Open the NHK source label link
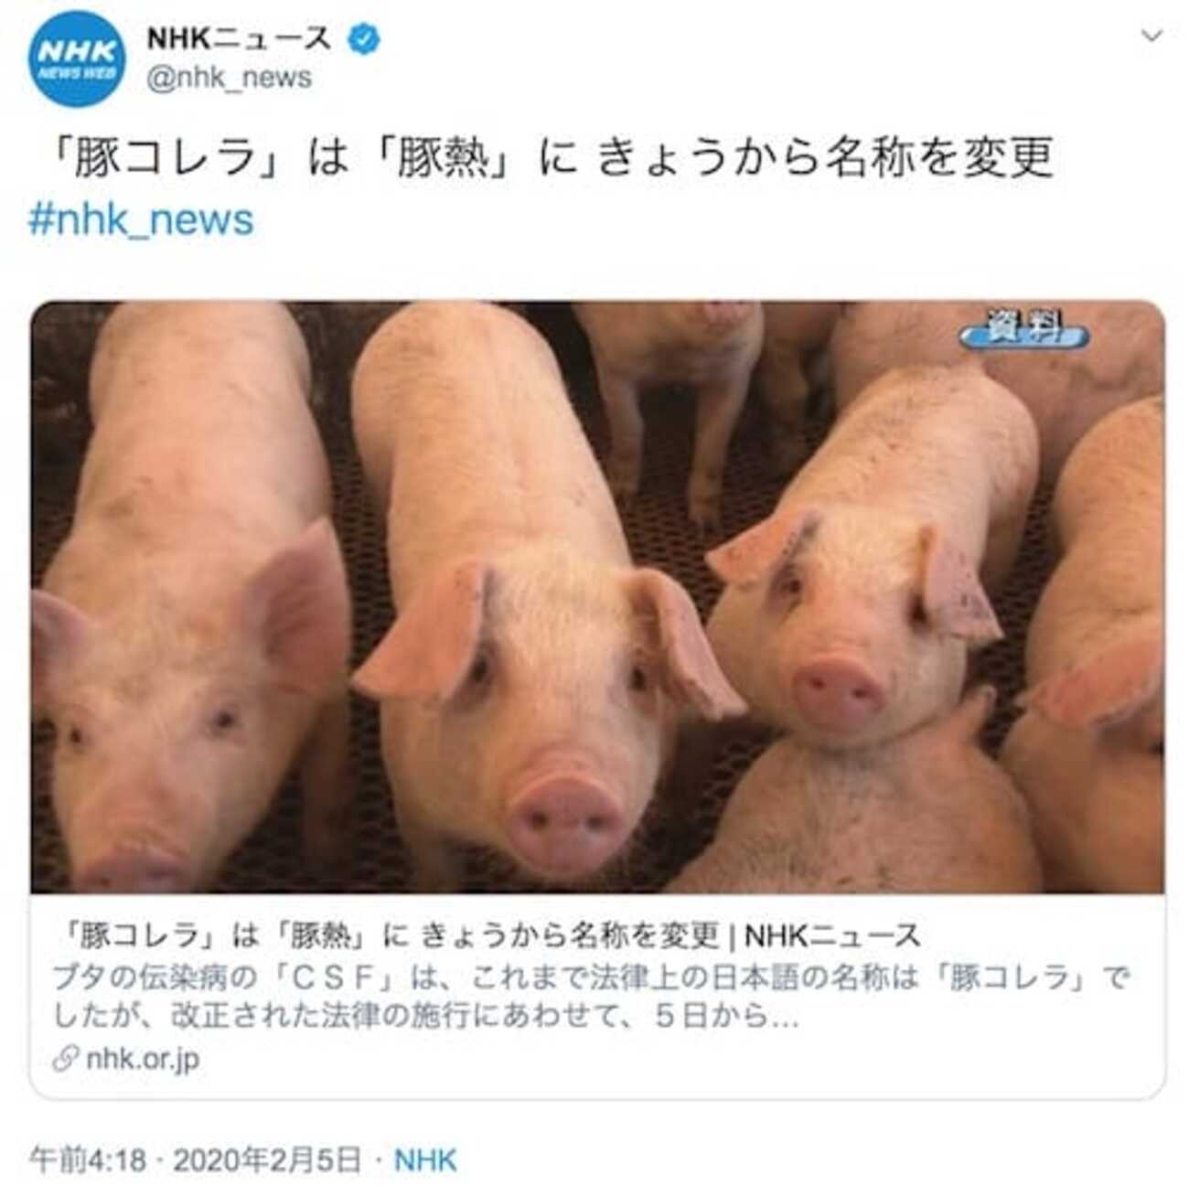The height and width of the screenshot is (1196, 1189). pyautogui.click(x=424, y=1160)
